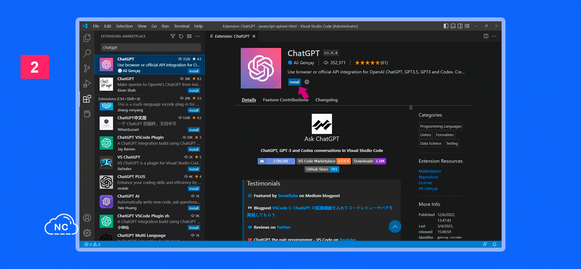The image size is (581, 269).
Task: Toggle the secondary side bar layout
Action: (x=460, y=26)
